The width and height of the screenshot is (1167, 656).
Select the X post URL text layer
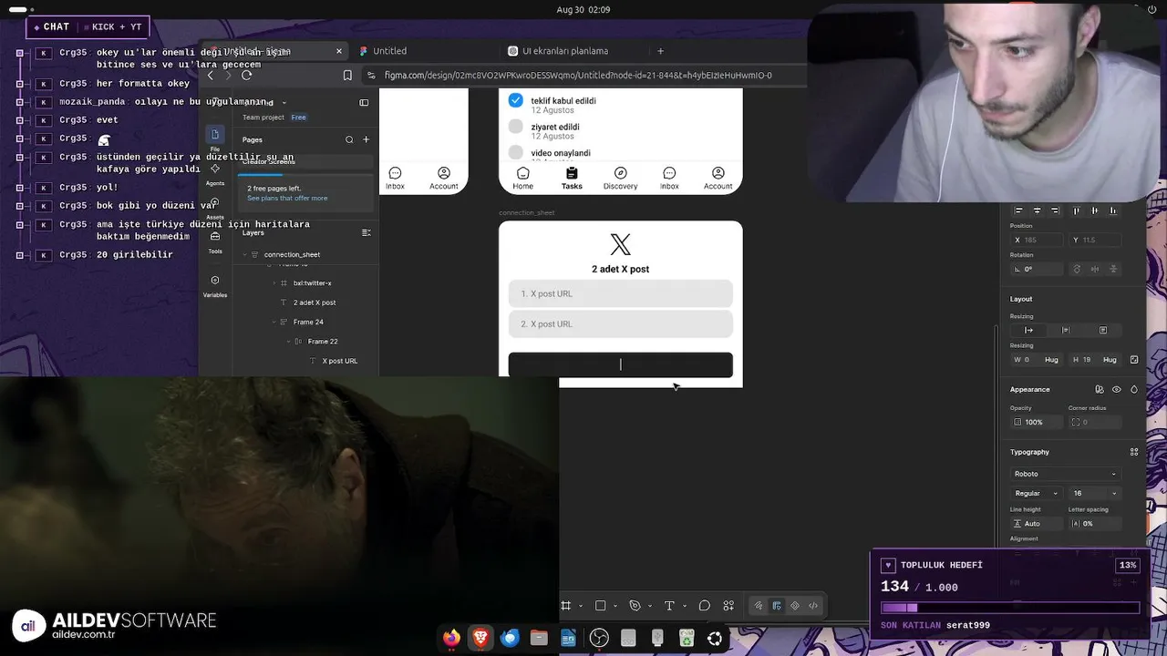pos(339,361)
